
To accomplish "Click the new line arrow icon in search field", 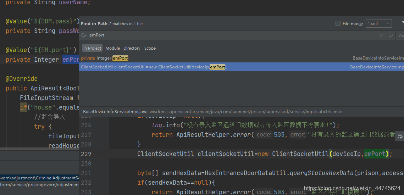I will 391,35.
